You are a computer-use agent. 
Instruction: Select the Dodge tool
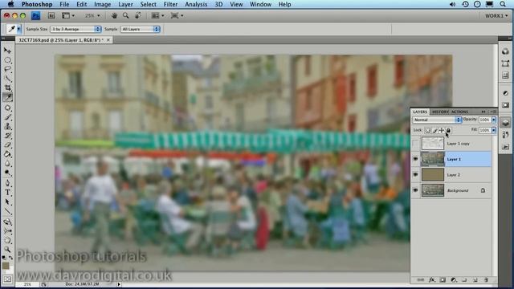click(x=7, y=173)
